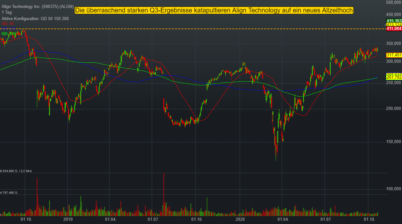Click the "9.534.980 S. / 2,0 Mrd." volume label
The height and width of the screenshot is (224, 402).
pyautogui.click(x=16, y=171)
